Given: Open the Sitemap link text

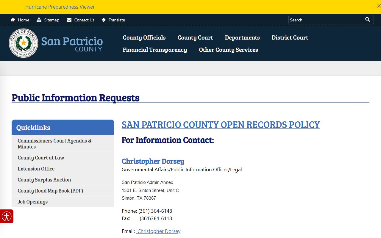Looking at the screenshot, I should (x=52, y=20).
